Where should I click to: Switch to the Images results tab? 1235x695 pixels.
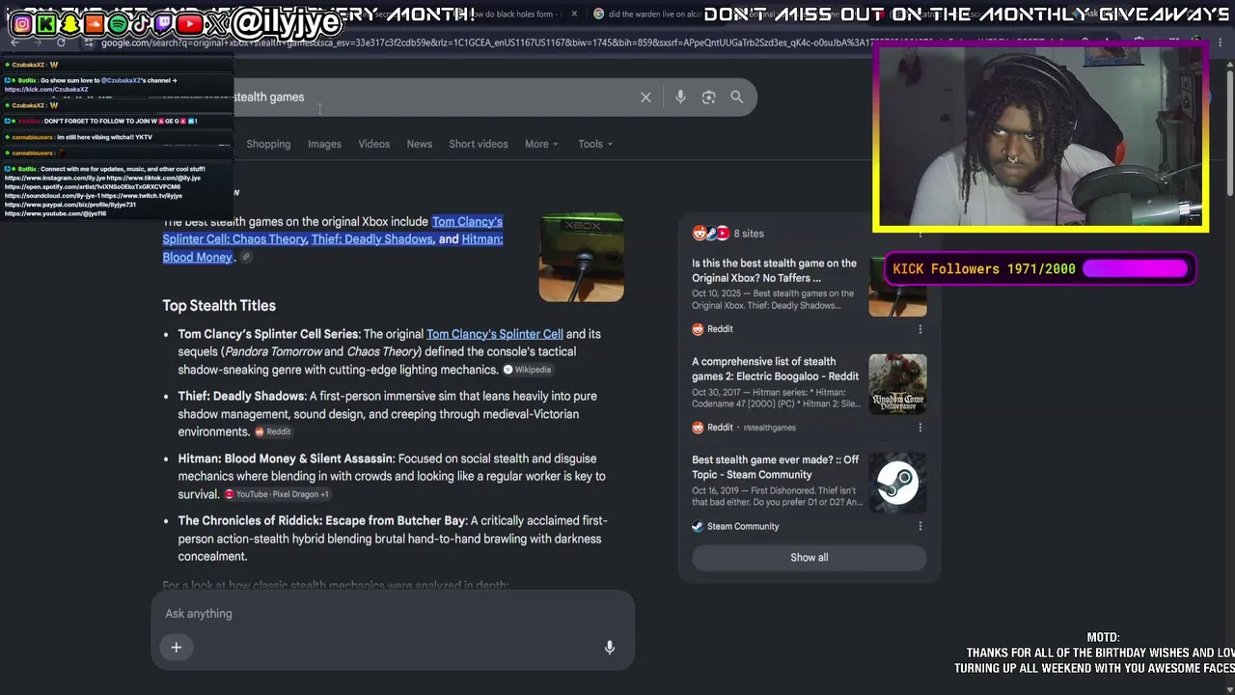pos(324,144)
